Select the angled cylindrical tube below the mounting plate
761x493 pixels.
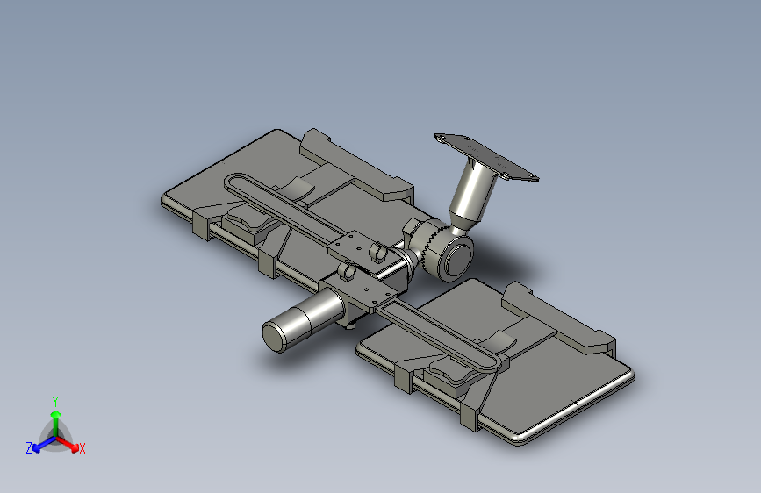click(470, 194)
